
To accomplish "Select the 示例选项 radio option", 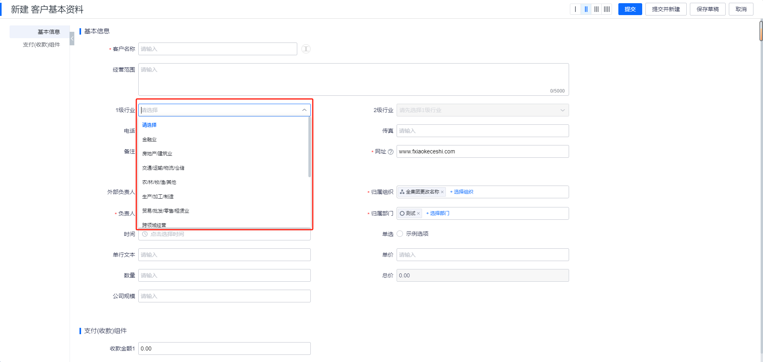I will pyautogui.click(x=400, y=234).
